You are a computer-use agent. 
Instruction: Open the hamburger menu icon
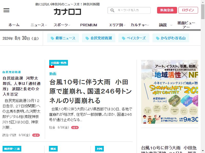pyautogui.click(x=6, y=10)
